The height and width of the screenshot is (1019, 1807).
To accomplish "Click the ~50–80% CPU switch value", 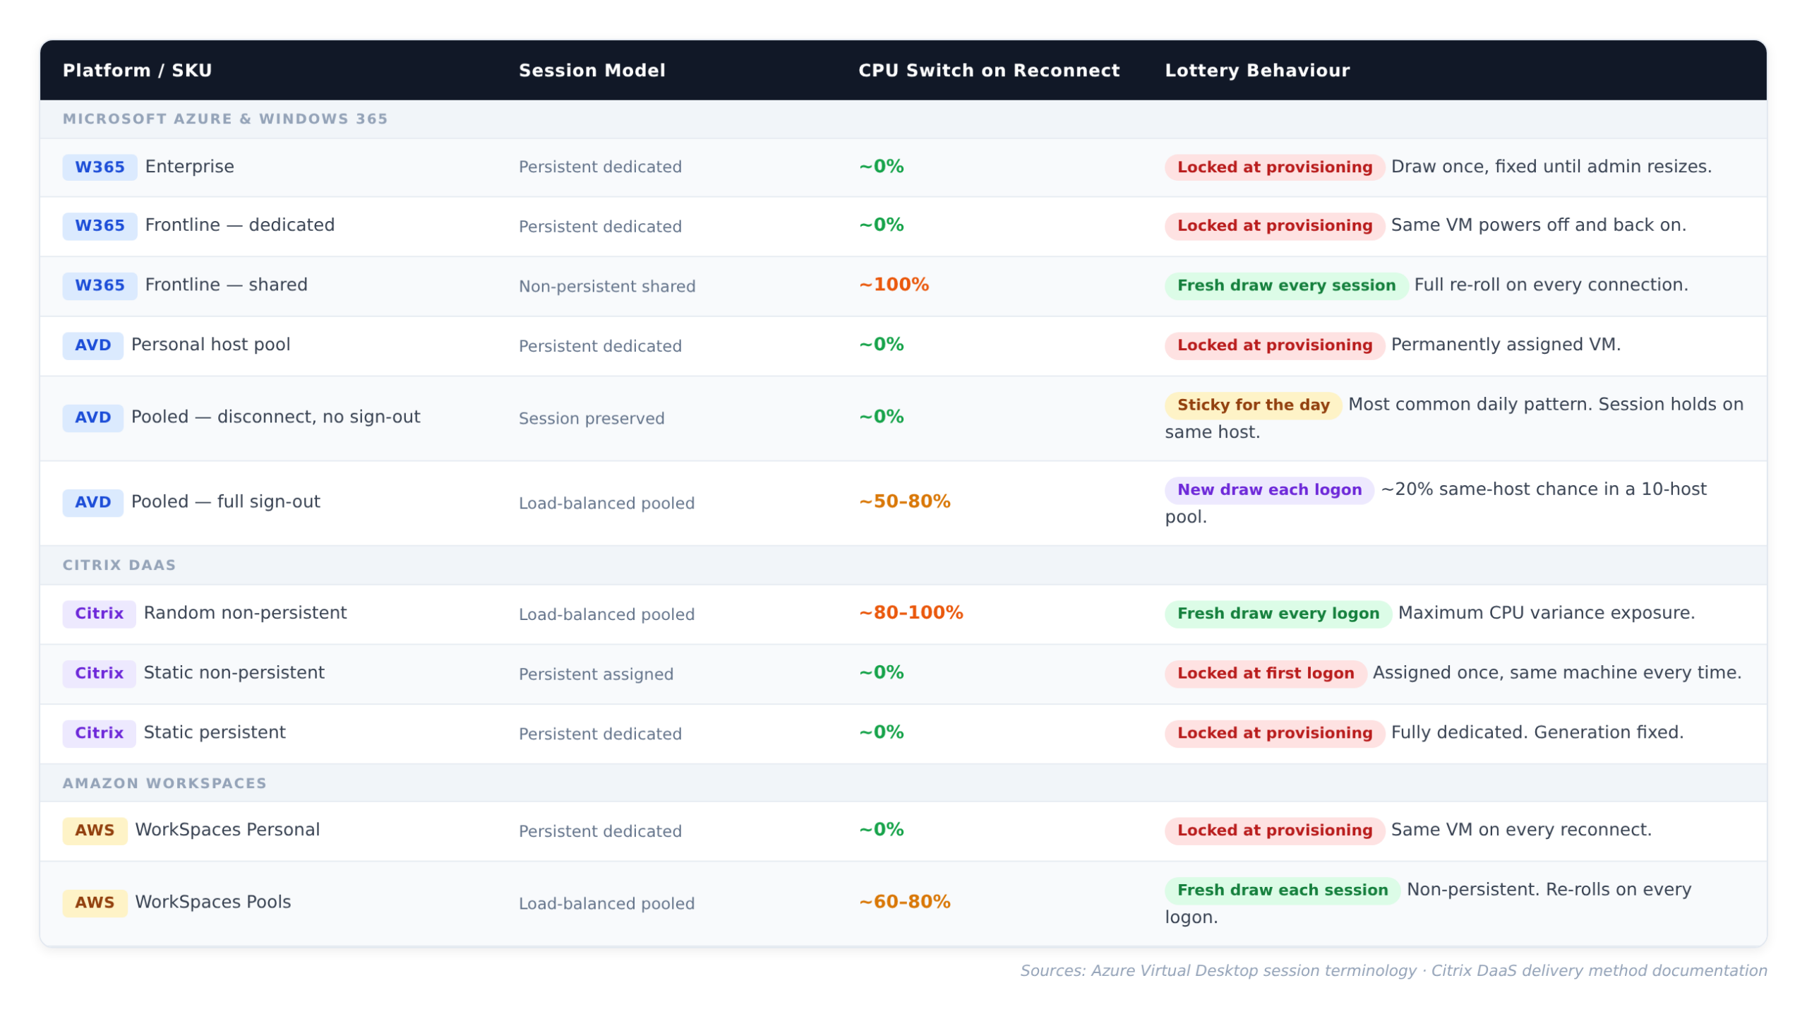I will click(904, 501).
